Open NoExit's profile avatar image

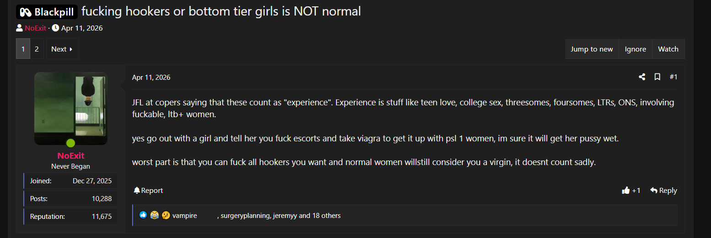click(71, 109)
